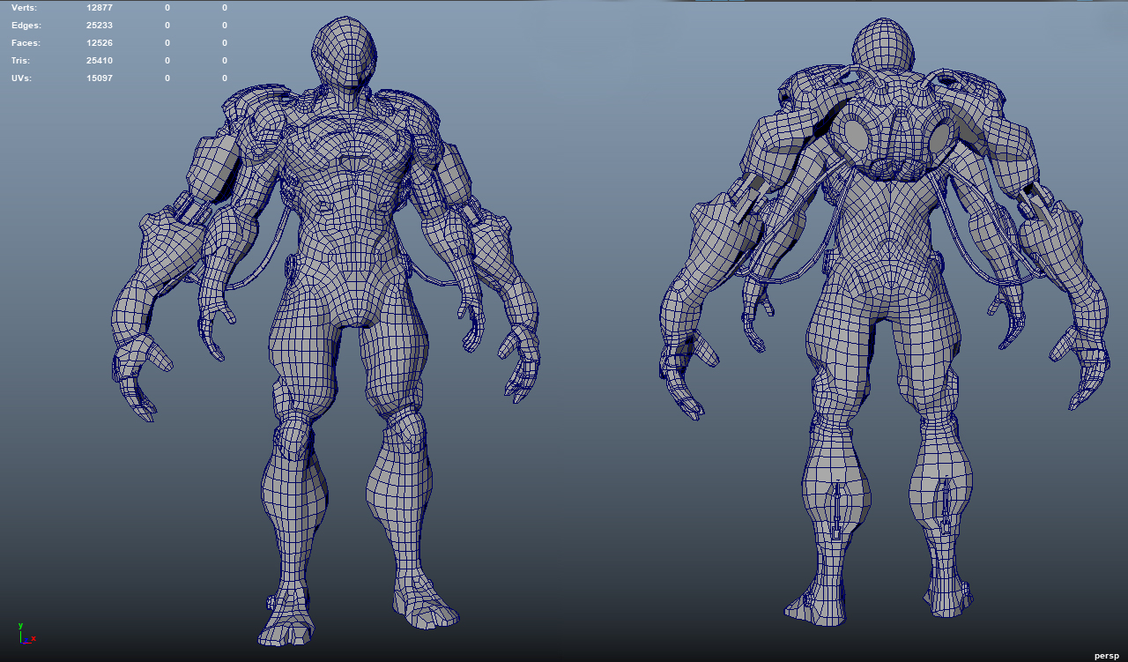Select the back-facing character wireframe model

884,322
